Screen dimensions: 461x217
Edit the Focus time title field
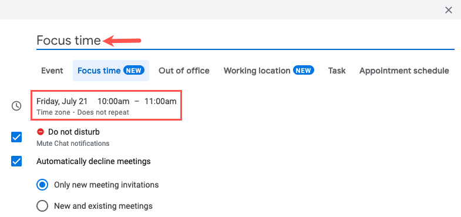click(x=245, y=41)
